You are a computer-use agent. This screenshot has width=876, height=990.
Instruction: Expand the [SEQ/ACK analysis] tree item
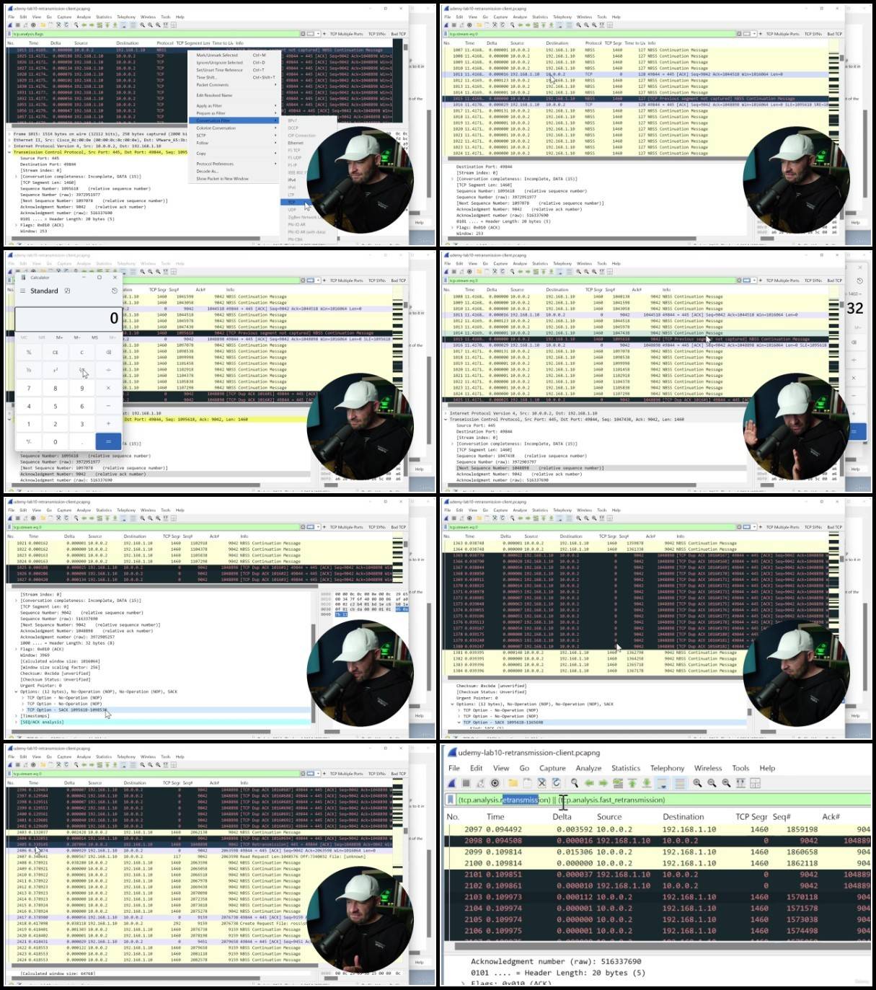pos(17,722)
